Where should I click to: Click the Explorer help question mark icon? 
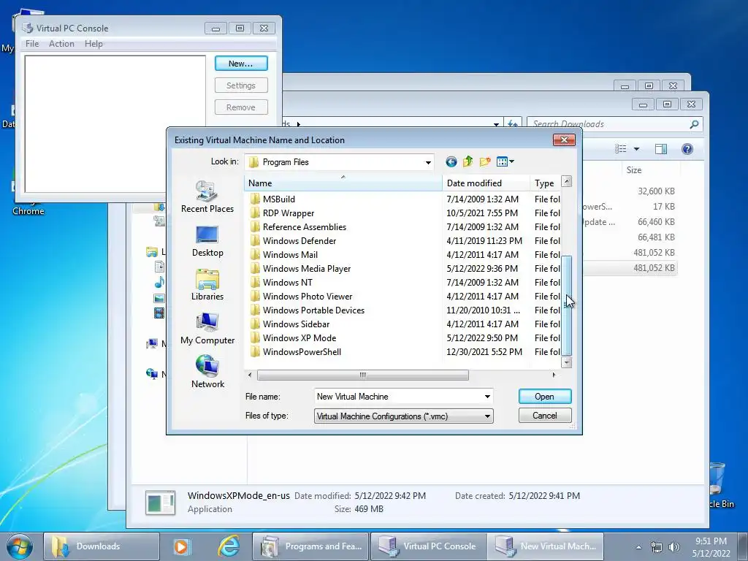pos(687,149)
